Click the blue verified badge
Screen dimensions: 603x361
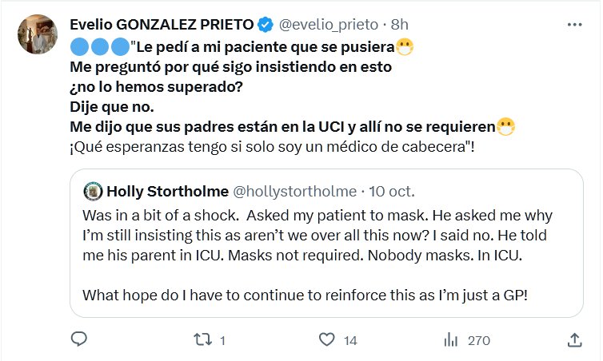(269, 26)
